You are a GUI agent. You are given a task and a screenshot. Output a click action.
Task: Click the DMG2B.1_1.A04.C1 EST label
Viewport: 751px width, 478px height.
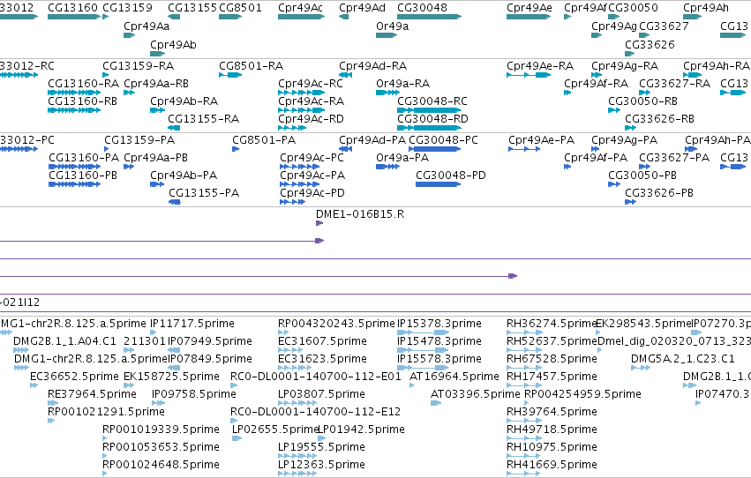pyautogui.click(x=64, y=341)
